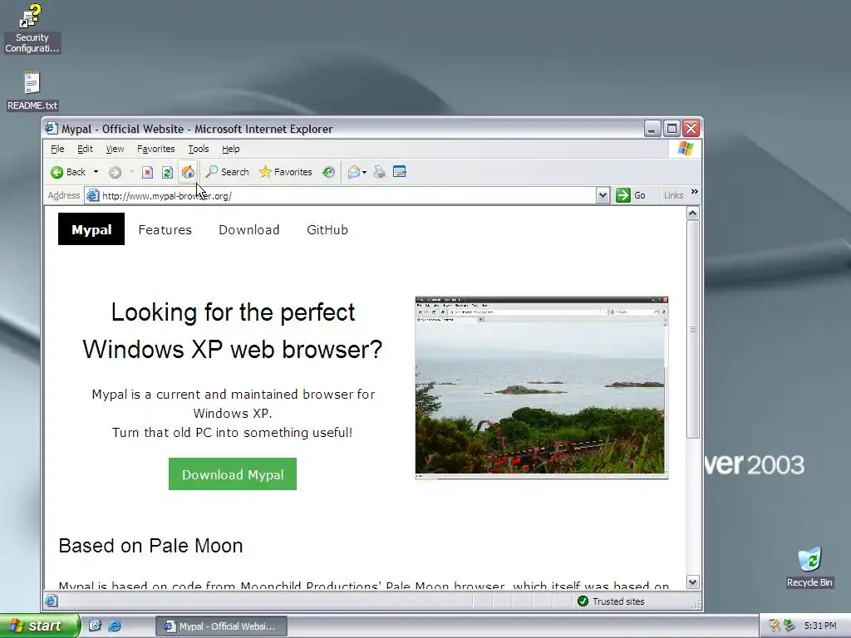
Task: Click the Windows flag logo throbber
Action: [x=686, y=148]
